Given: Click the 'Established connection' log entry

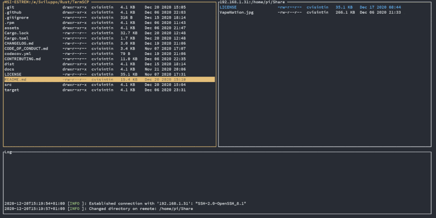Looking at the screenshot, I should point(125,203).
